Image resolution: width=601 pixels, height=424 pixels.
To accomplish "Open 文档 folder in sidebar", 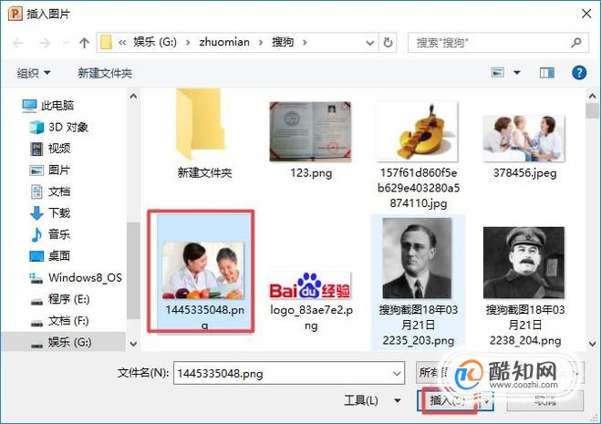I will (50, 191).
